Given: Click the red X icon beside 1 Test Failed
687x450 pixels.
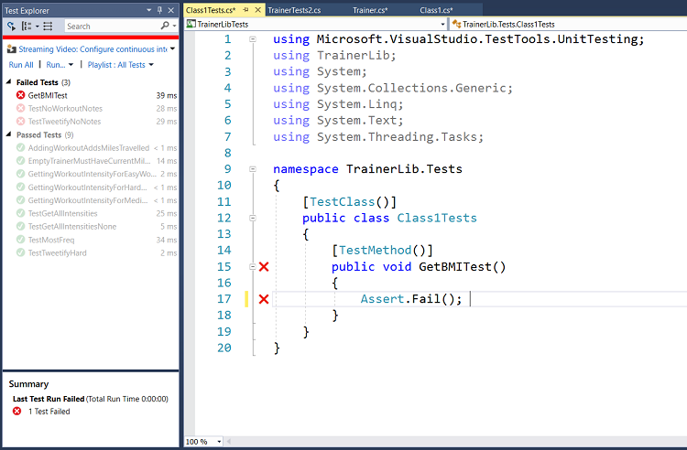Looking at the screenshot, I should click(x=17, y=411).
